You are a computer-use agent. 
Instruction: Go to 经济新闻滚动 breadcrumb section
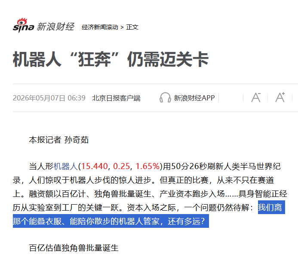coord(100,27)
